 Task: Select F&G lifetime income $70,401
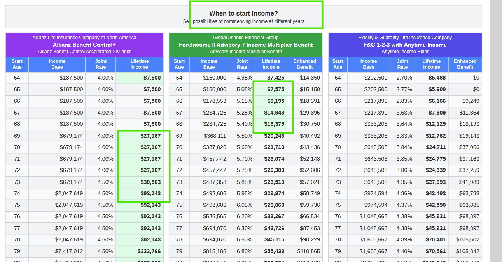pyautogui.click(x=436, y=239)
